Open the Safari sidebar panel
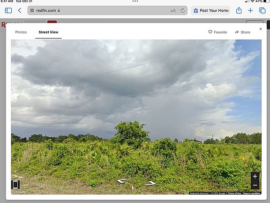 [x=8, y=10]
